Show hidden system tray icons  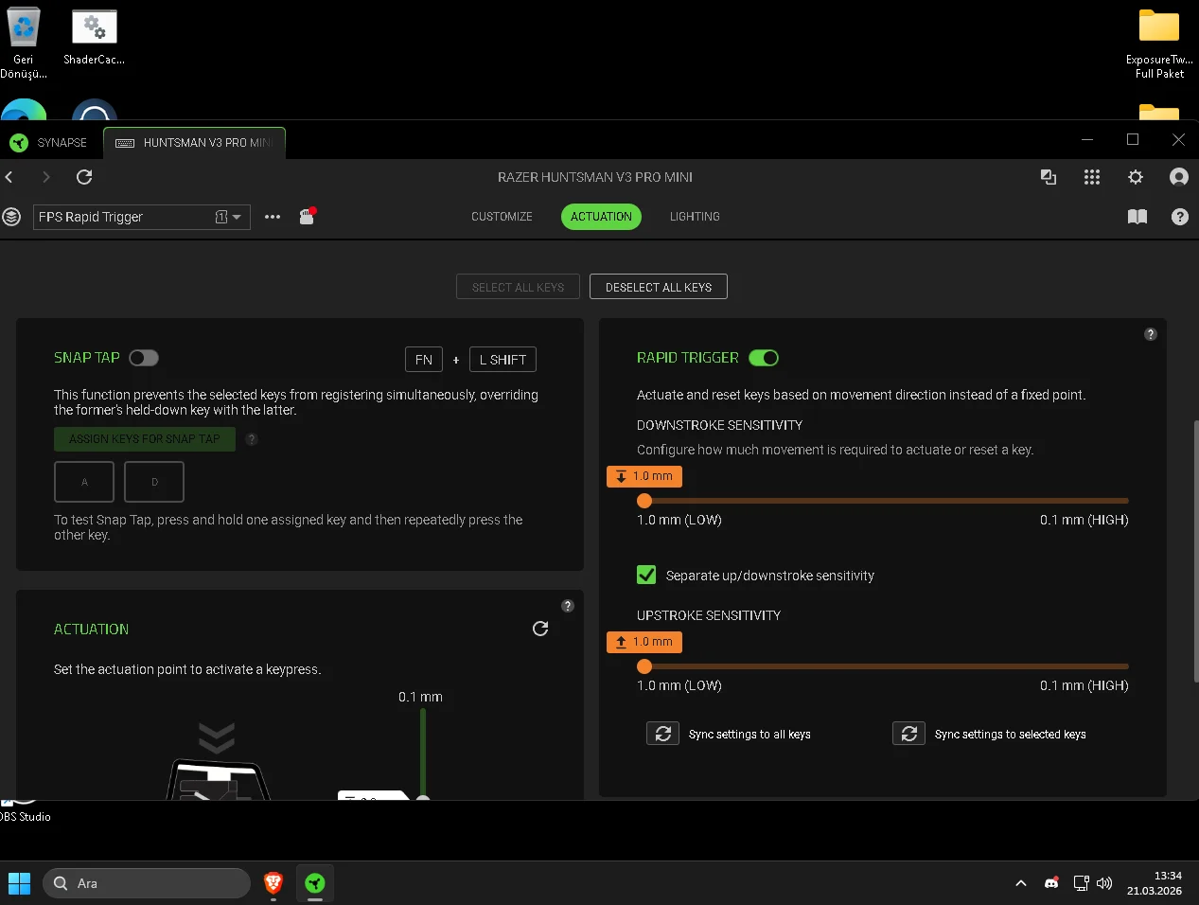[1021, 883]
